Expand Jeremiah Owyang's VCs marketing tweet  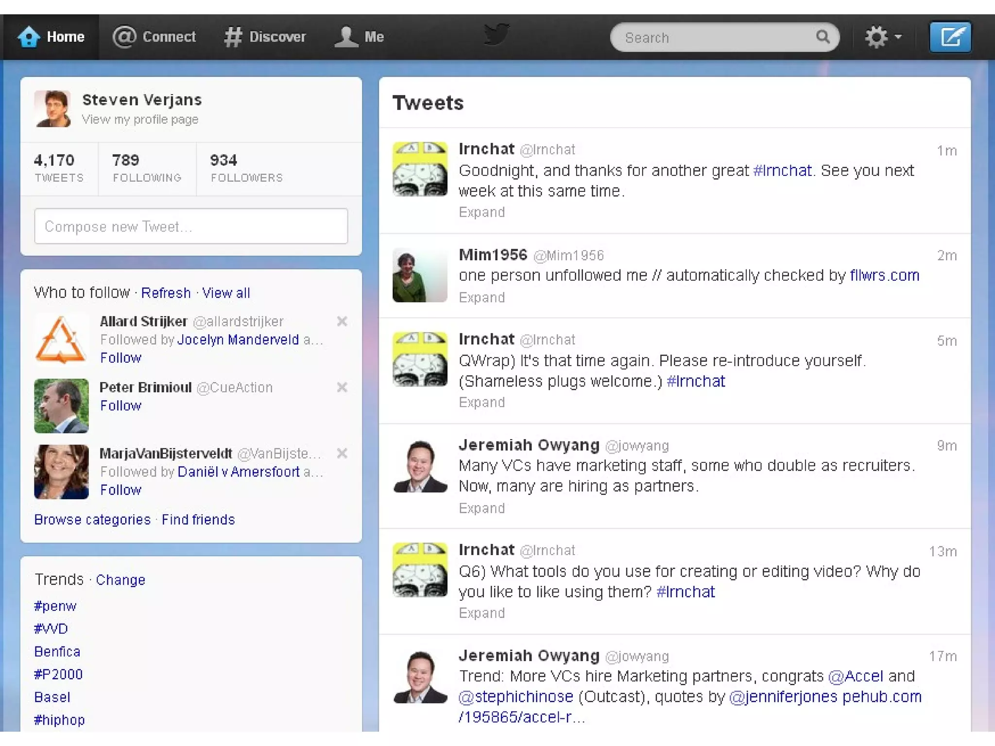click(481, 509)
